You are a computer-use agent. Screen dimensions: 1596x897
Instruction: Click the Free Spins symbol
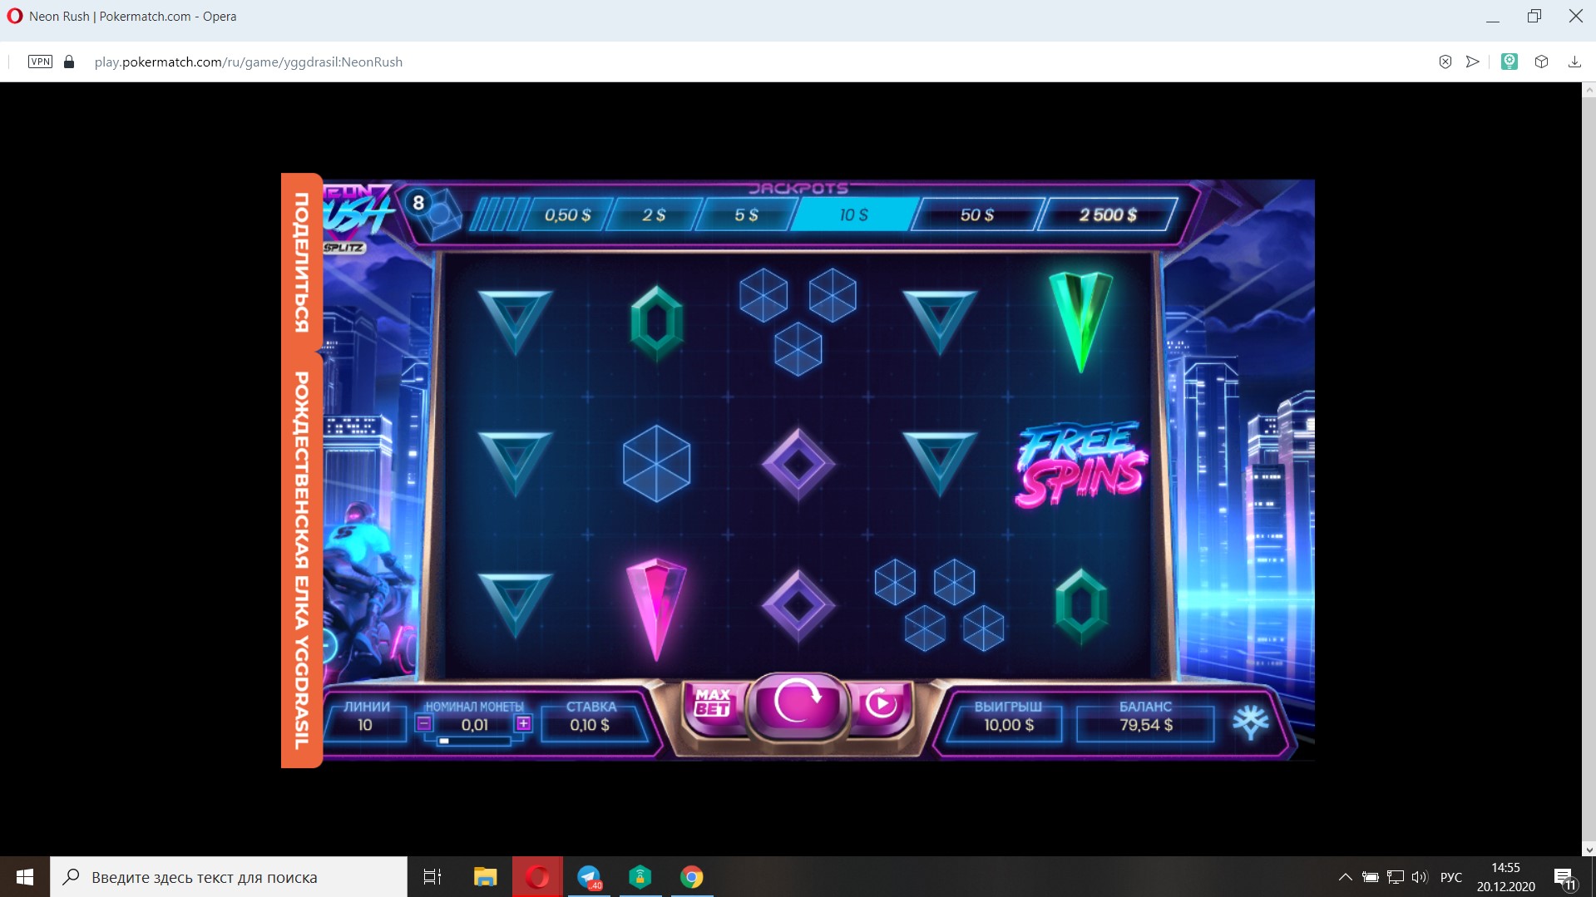click(1081, 464)
